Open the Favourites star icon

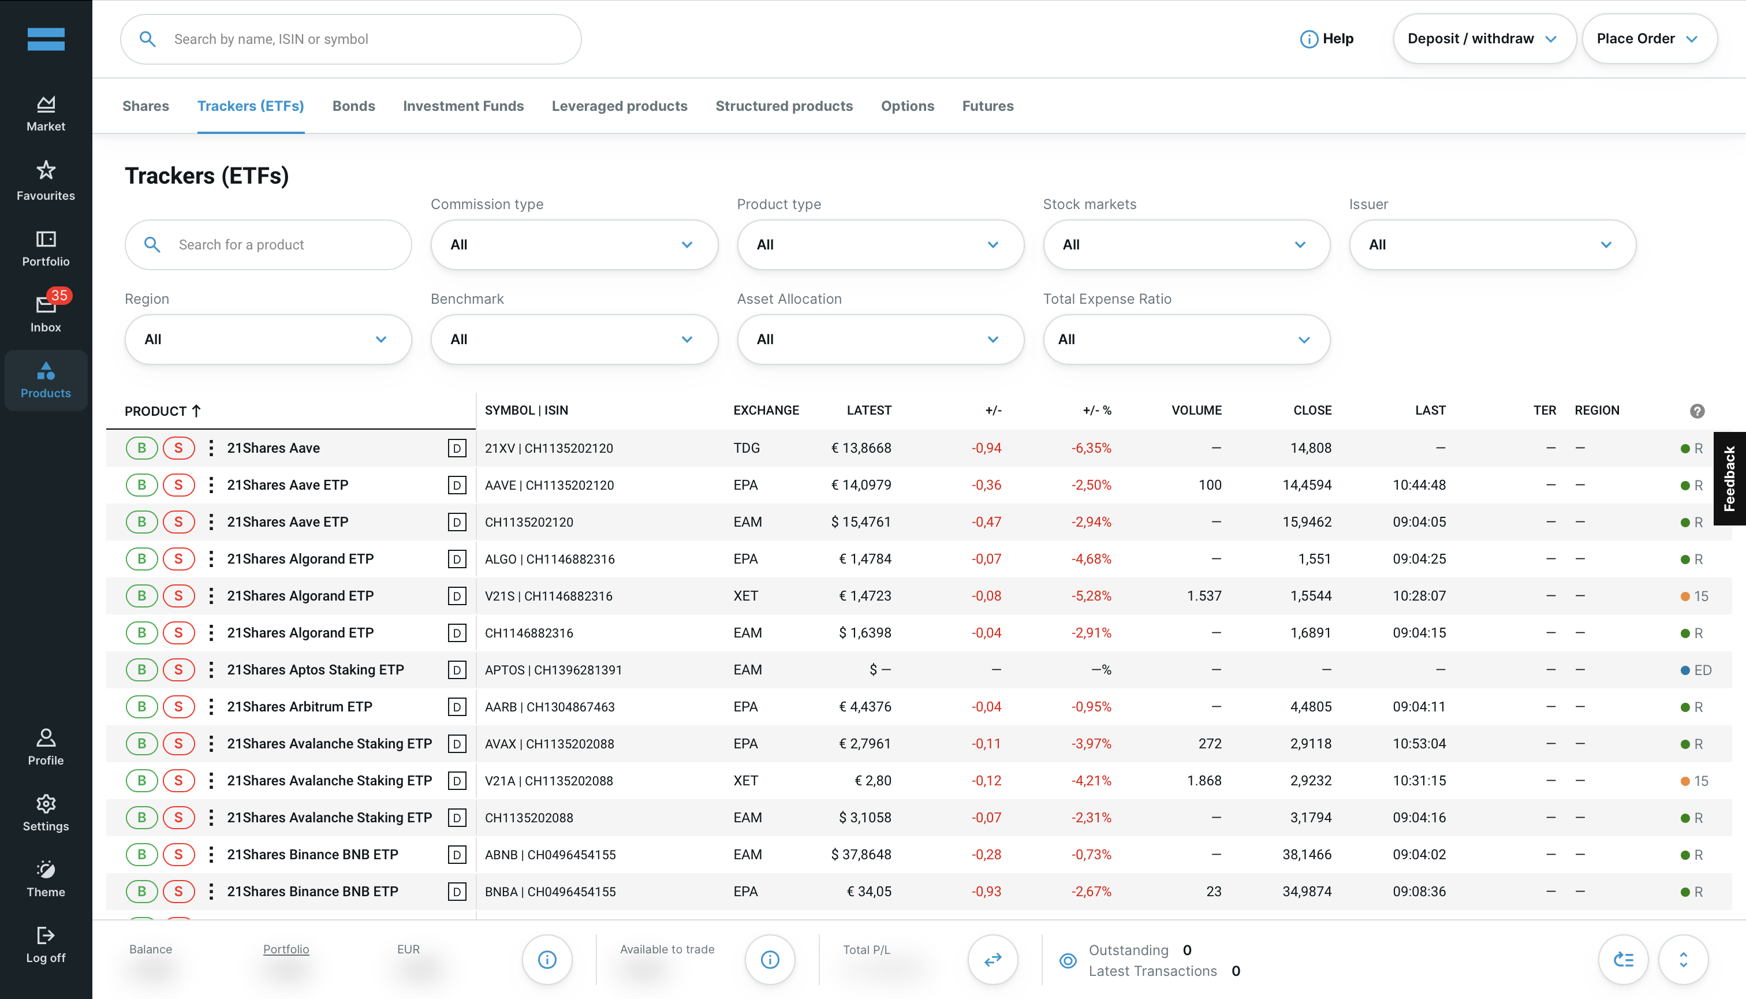(x=45, y=180)
